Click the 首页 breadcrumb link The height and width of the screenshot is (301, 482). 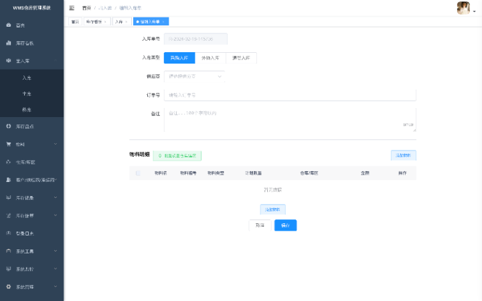(x=86, y=8)
